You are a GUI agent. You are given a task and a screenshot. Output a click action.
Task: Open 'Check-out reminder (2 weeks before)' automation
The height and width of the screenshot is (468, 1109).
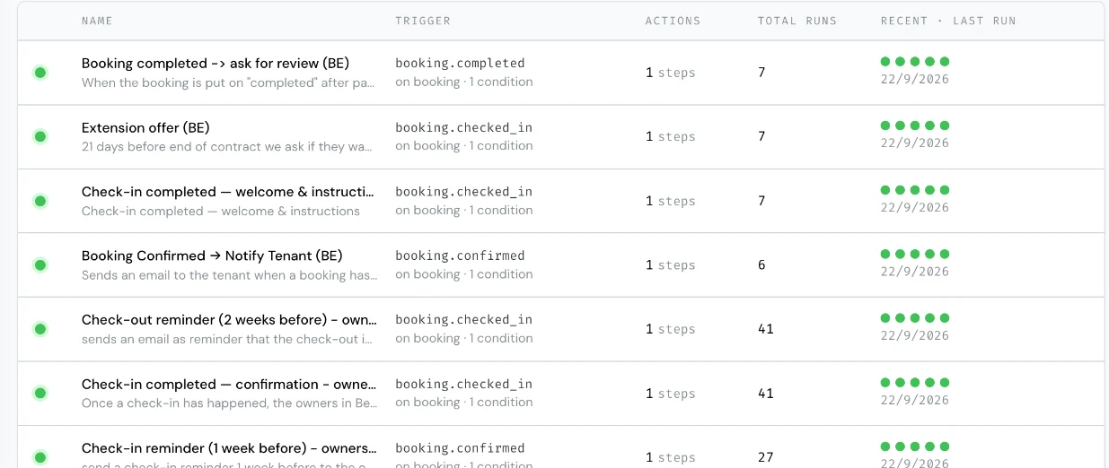[229, 320]
